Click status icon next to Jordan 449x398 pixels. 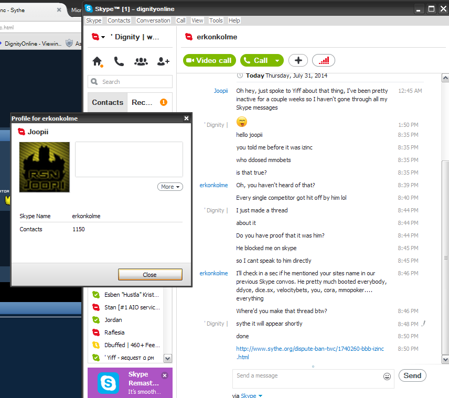[96, 320]
